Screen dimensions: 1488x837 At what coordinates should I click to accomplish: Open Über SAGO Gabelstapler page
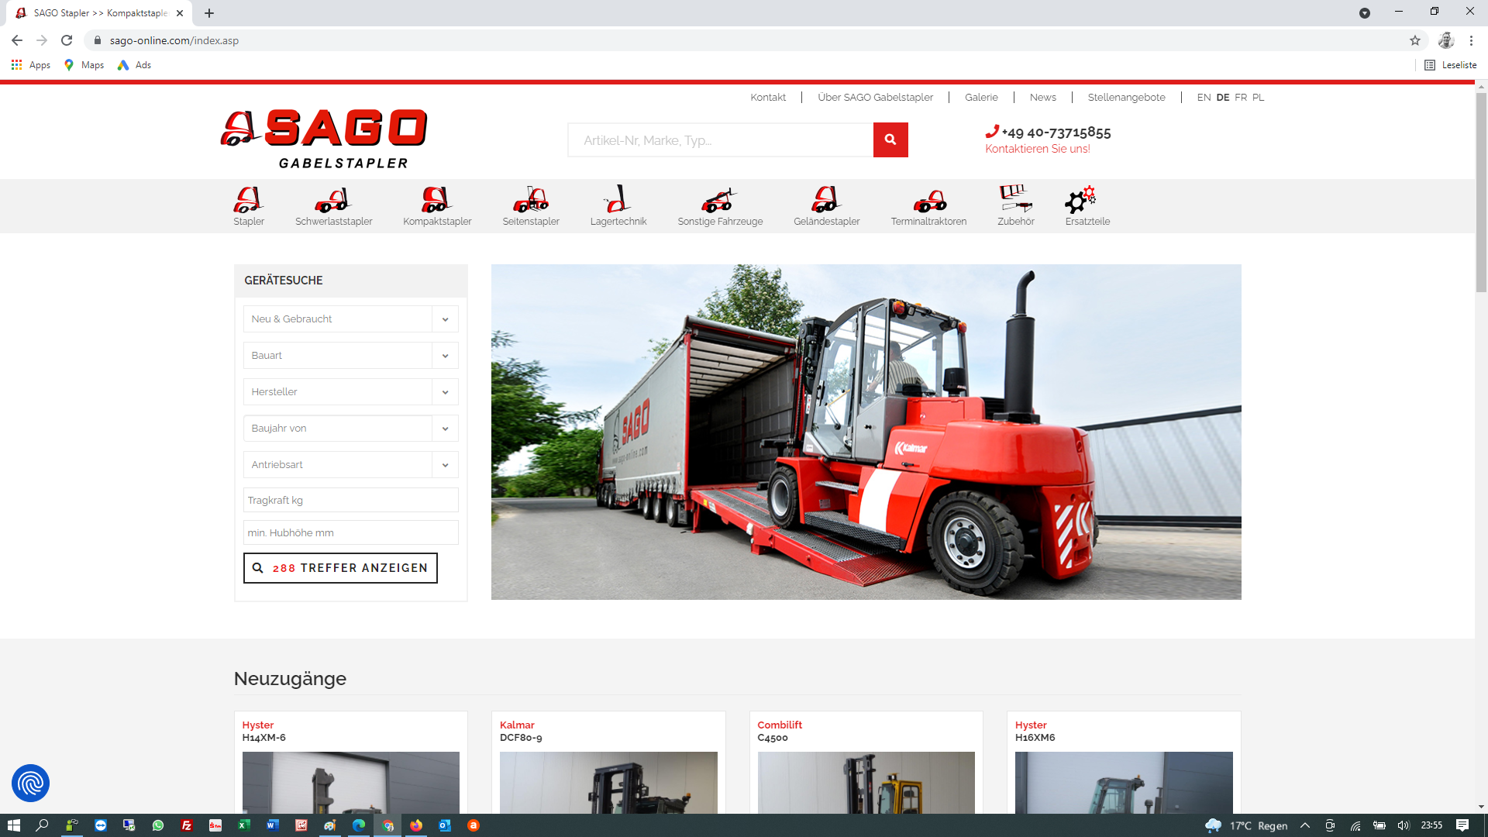[x=875, y=97]
